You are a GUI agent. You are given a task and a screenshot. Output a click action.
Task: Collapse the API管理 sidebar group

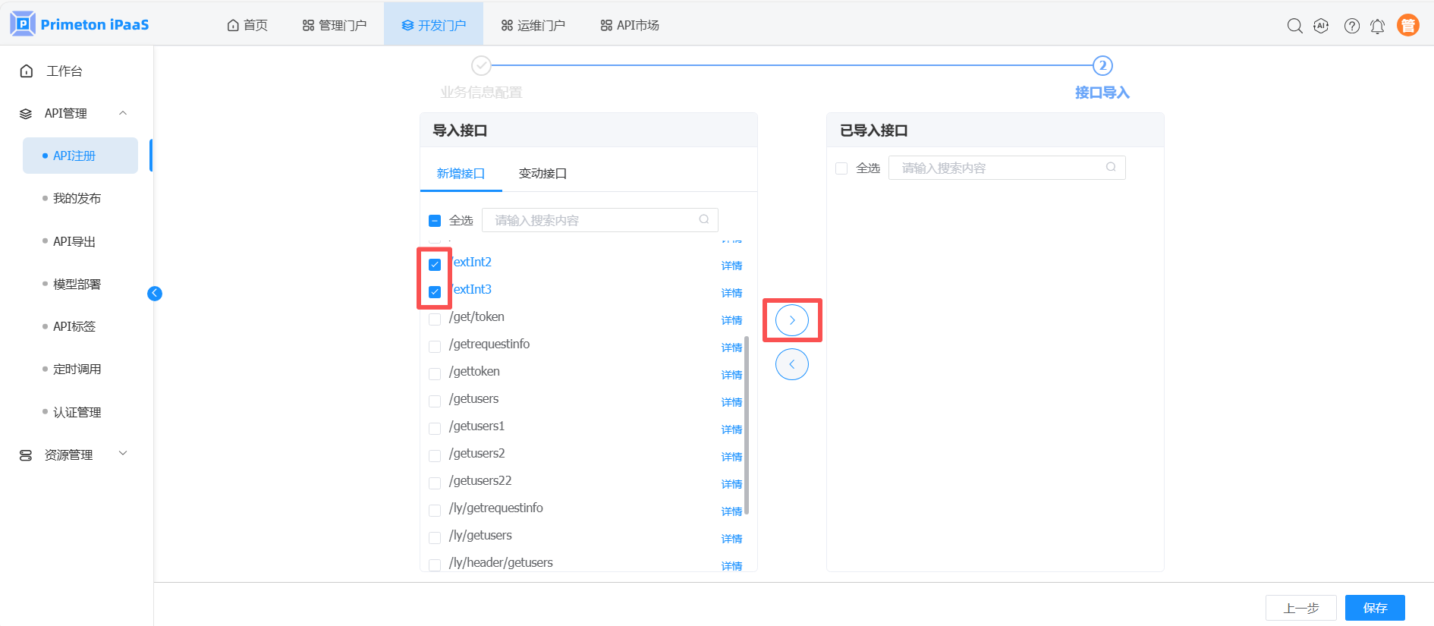point(123,113)
